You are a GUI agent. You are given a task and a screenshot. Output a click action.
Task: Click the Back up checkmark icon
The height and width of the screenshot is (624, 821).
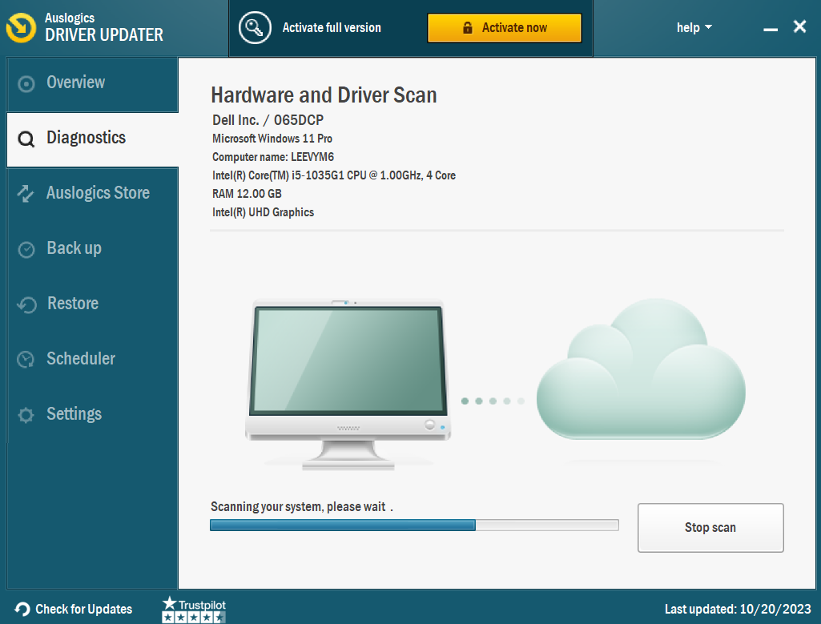point(26,248)
